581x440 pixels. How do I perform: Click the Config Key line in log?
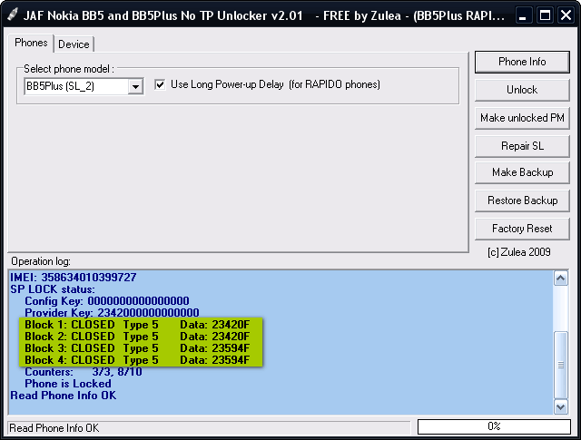(x=107, y=300)
